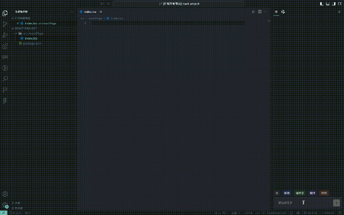The image size is (344, 215).
Task: Toggle the secondary sidebar layout button
Action: [333, 4]
